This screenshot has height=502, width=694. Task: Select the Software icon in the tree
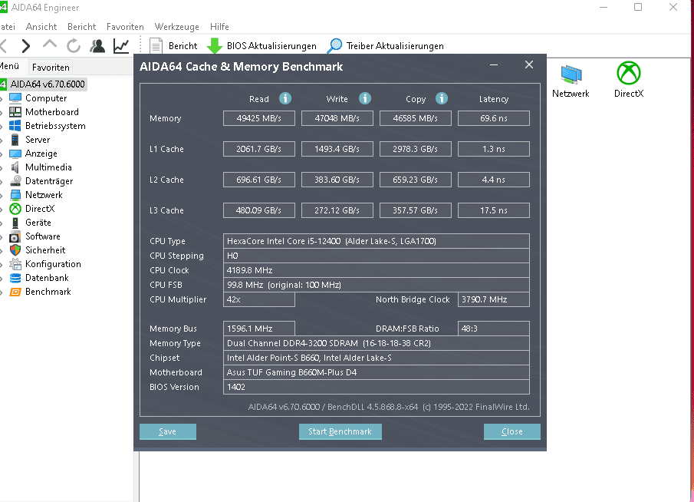point(15,236)
